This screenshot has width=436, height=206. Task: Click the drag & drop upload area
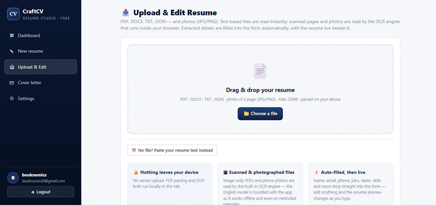(260, 89)
